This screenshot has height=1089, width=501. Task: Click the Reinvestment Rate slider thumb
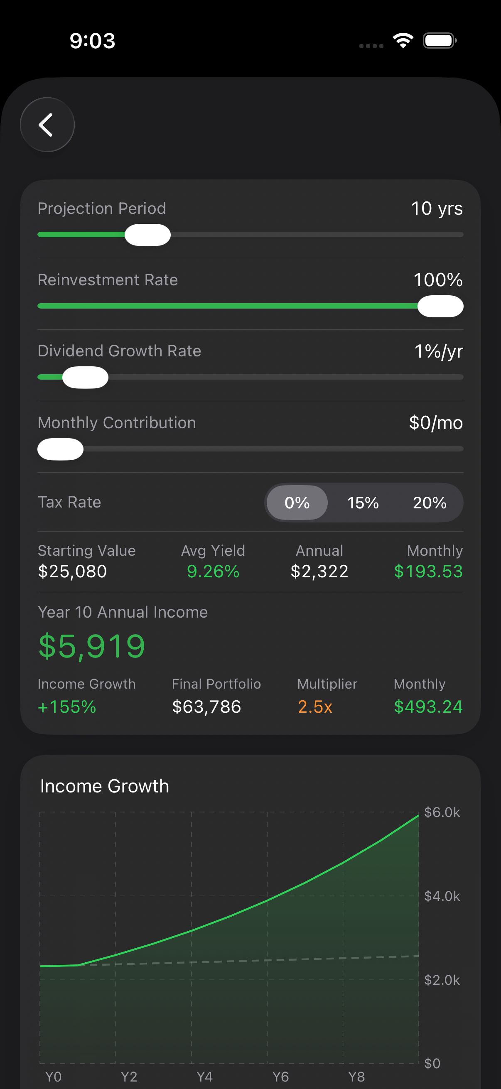coord(440,306)
